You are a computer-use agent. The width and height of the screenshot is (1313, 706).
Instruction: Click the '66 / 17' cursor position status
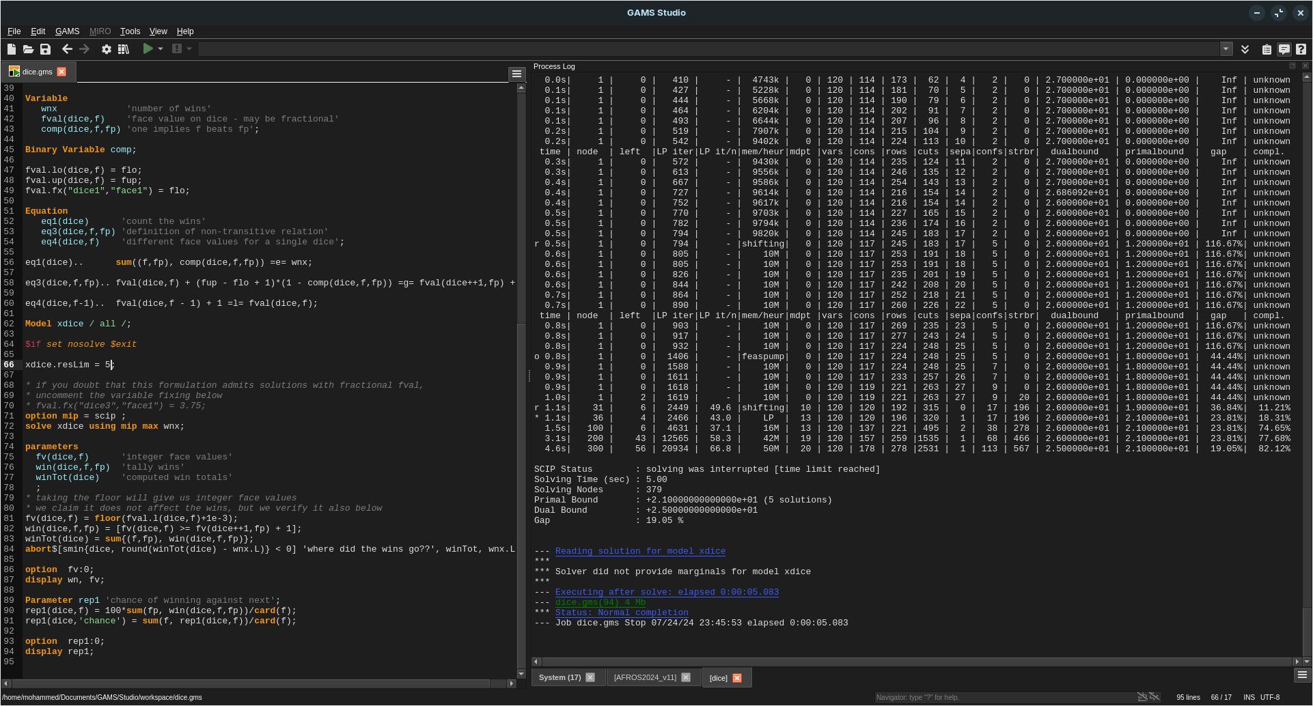(1221, 697)
